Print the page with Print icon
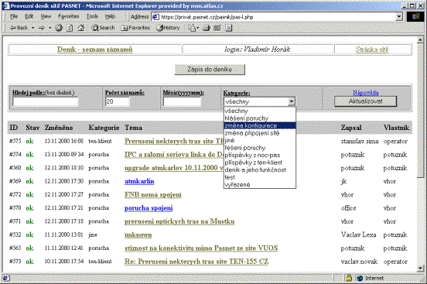This screenshot has height=284, width=427. click(x=206, y=28)
